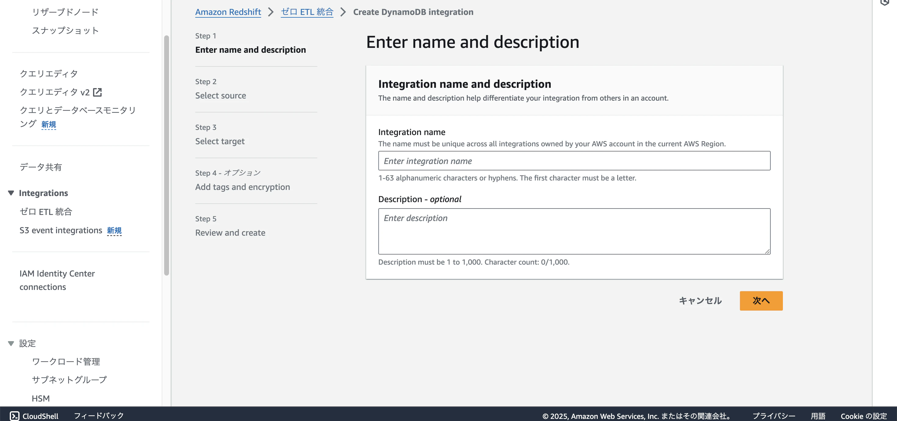Click the キャンセル button
The height and width of the screenshot is (421, 897).
click(x=700, y=301)
